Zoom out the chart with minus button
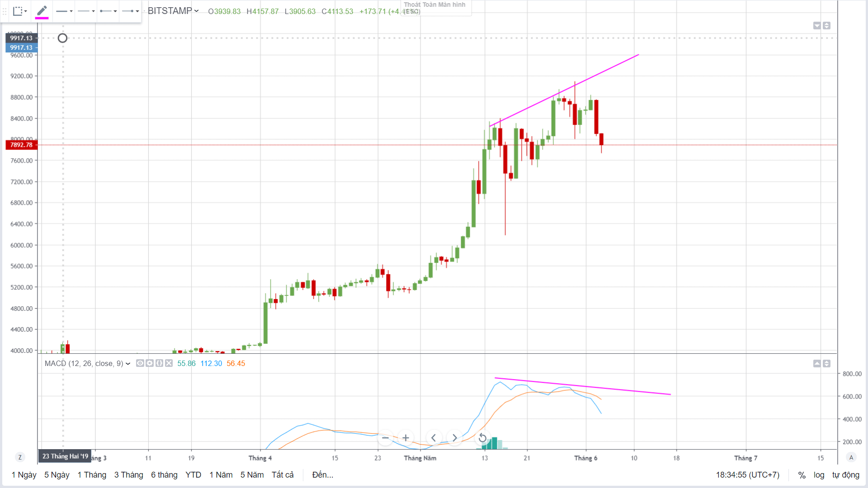This screenshot has height=488, width=868. [385, 438]
